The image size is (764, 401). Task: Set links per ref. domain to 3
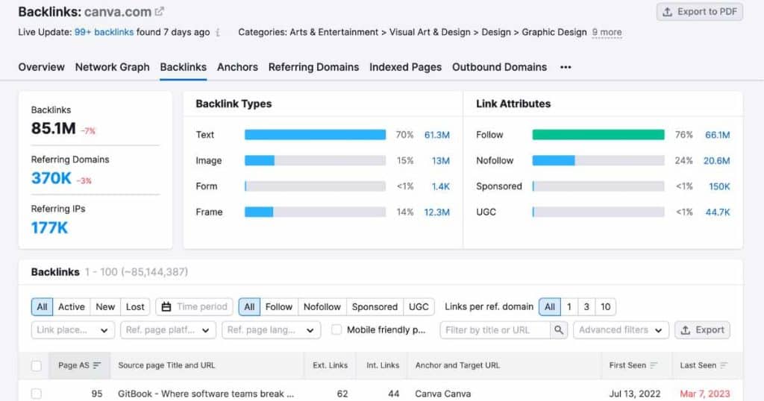point(586,307)
